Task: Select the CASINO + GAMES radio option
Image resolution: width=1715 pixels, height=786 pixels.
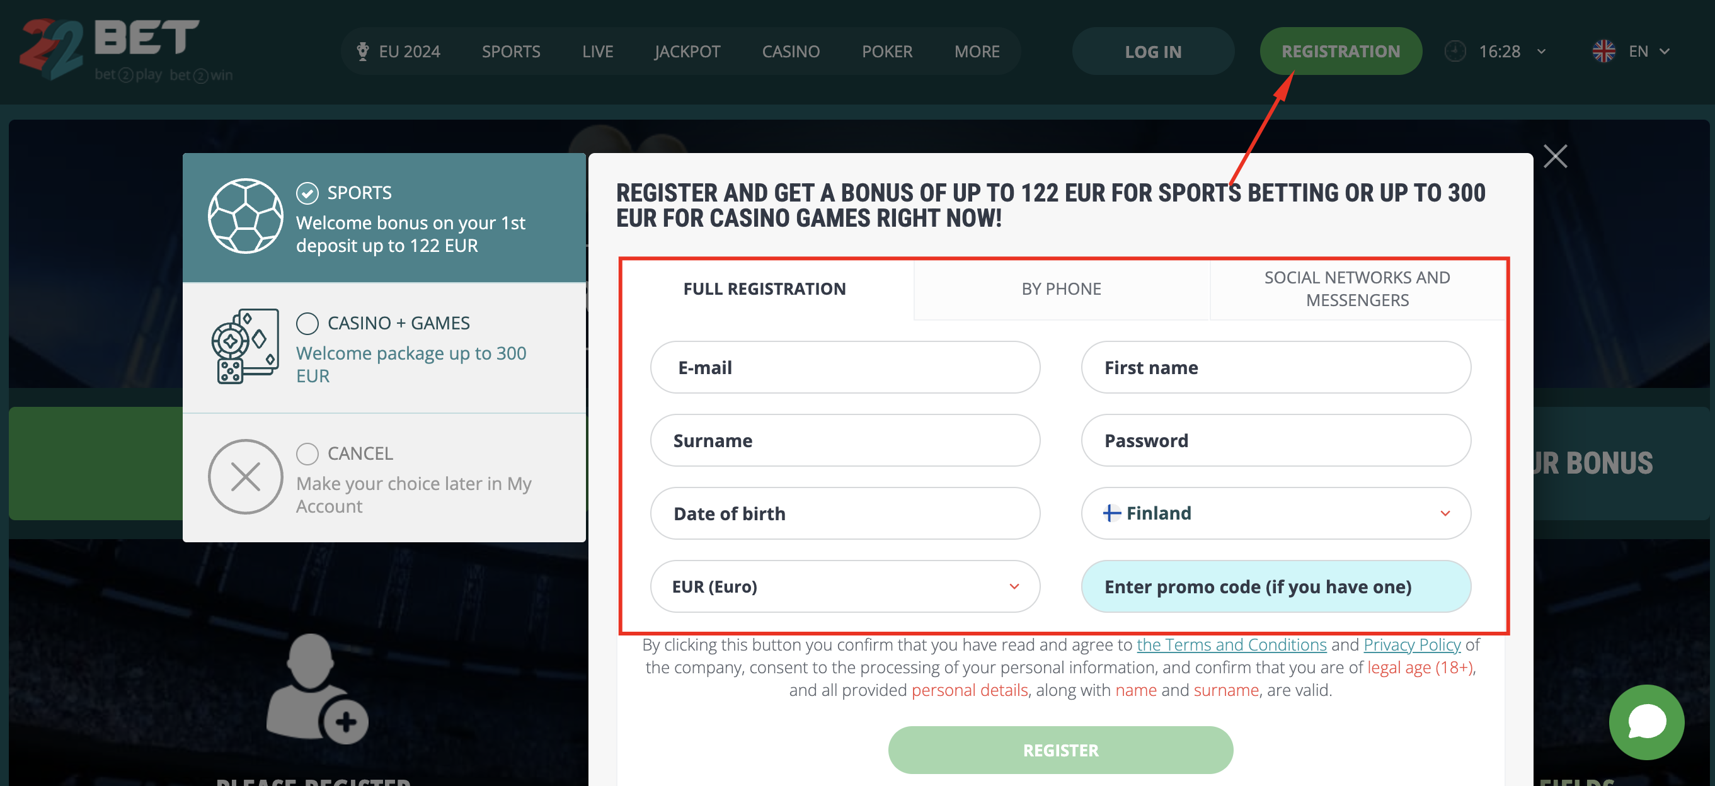Action: pyautogui.click(x=307, y=324)
